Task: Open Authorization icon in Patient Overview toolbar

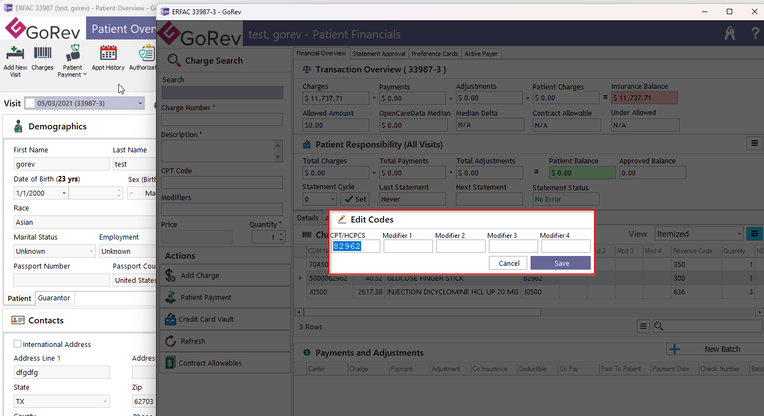Action: click(x=146, y=53)
